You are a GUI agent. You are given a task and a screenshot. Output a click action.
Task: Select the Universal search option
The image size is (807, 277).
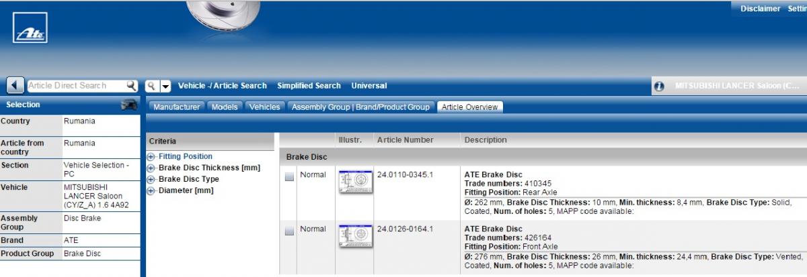(369, 86)
